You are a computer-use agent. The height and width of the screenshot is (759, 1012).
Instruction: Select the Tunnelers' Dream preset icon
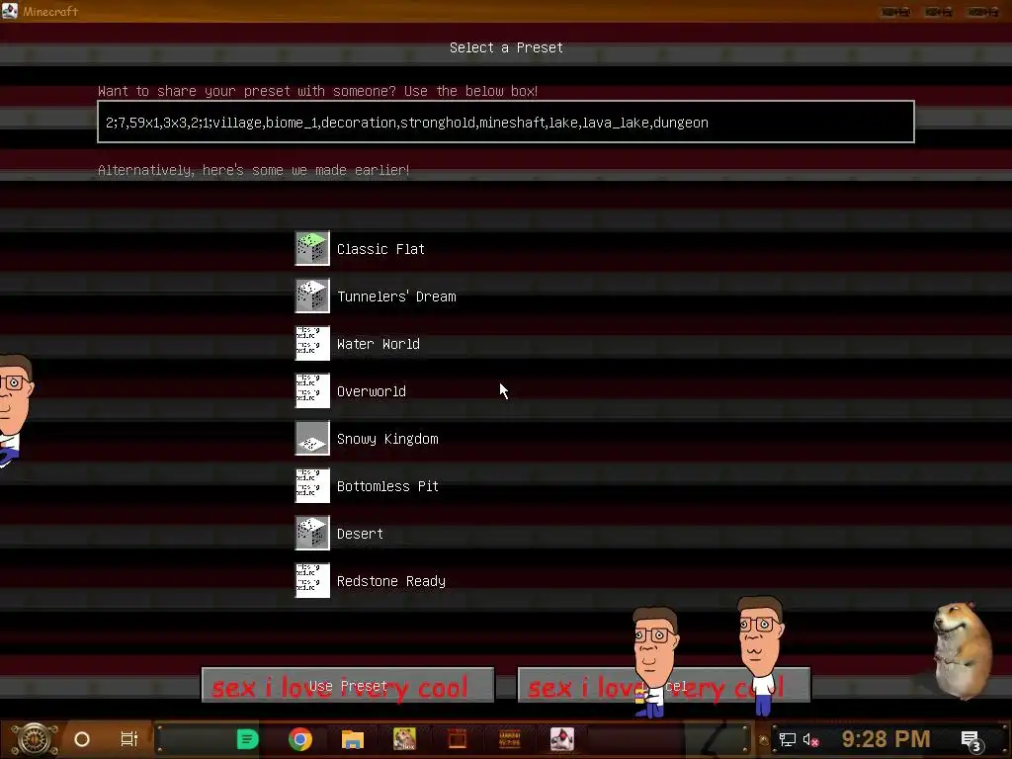pos(312,295)
